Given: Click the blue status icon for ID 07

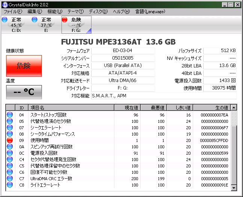Looking at the screenshot, I should 10,127.
